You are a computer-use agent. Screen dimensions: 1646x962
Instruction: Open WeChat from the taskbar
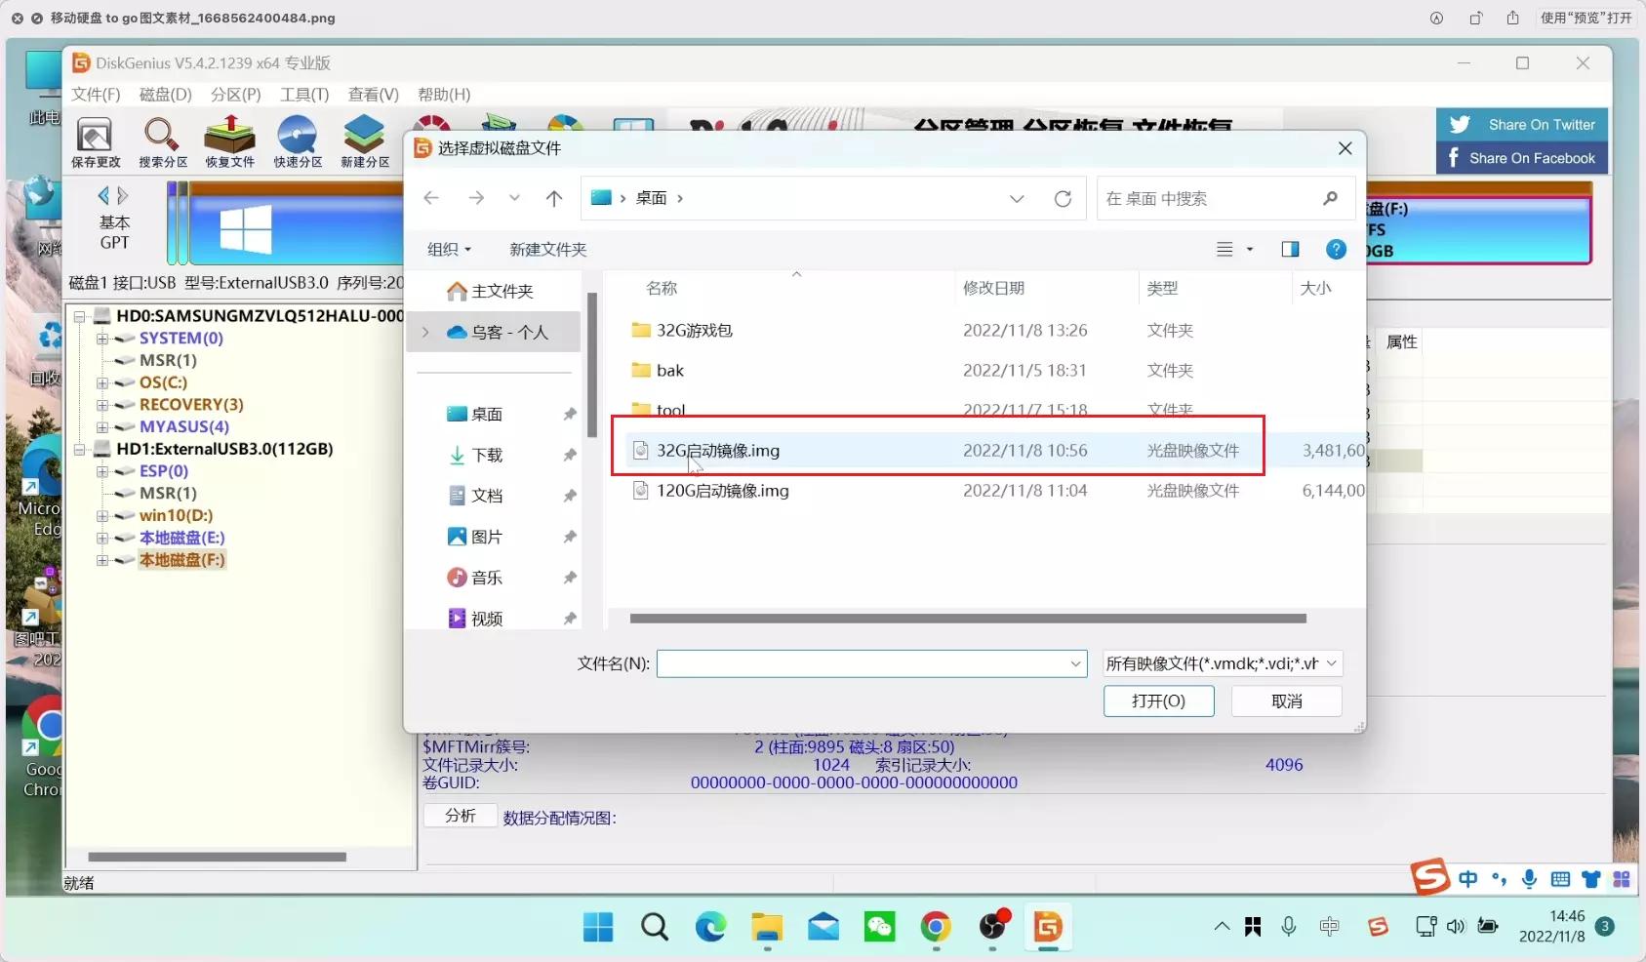point(878,927)
